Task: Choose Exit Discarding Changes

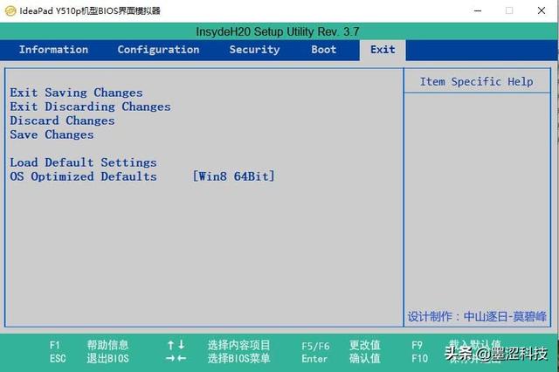Action: tap(90, 107)
